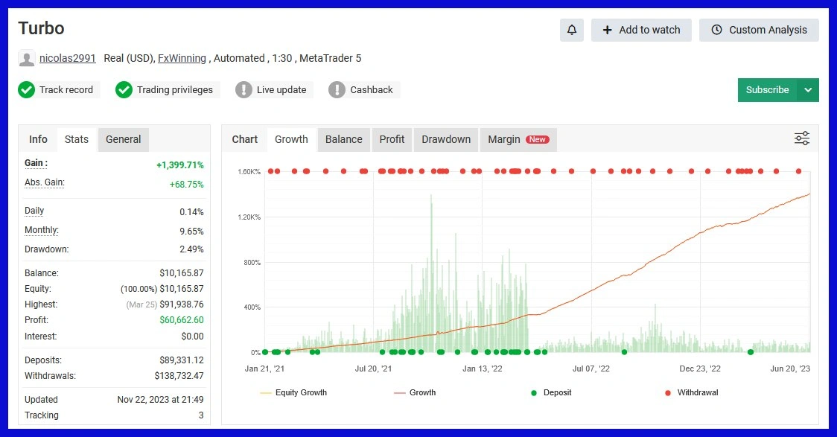Image resolution: width=837 pixels, height=437 pixels.
Task: Open the General tab
Action: (123, 139)
